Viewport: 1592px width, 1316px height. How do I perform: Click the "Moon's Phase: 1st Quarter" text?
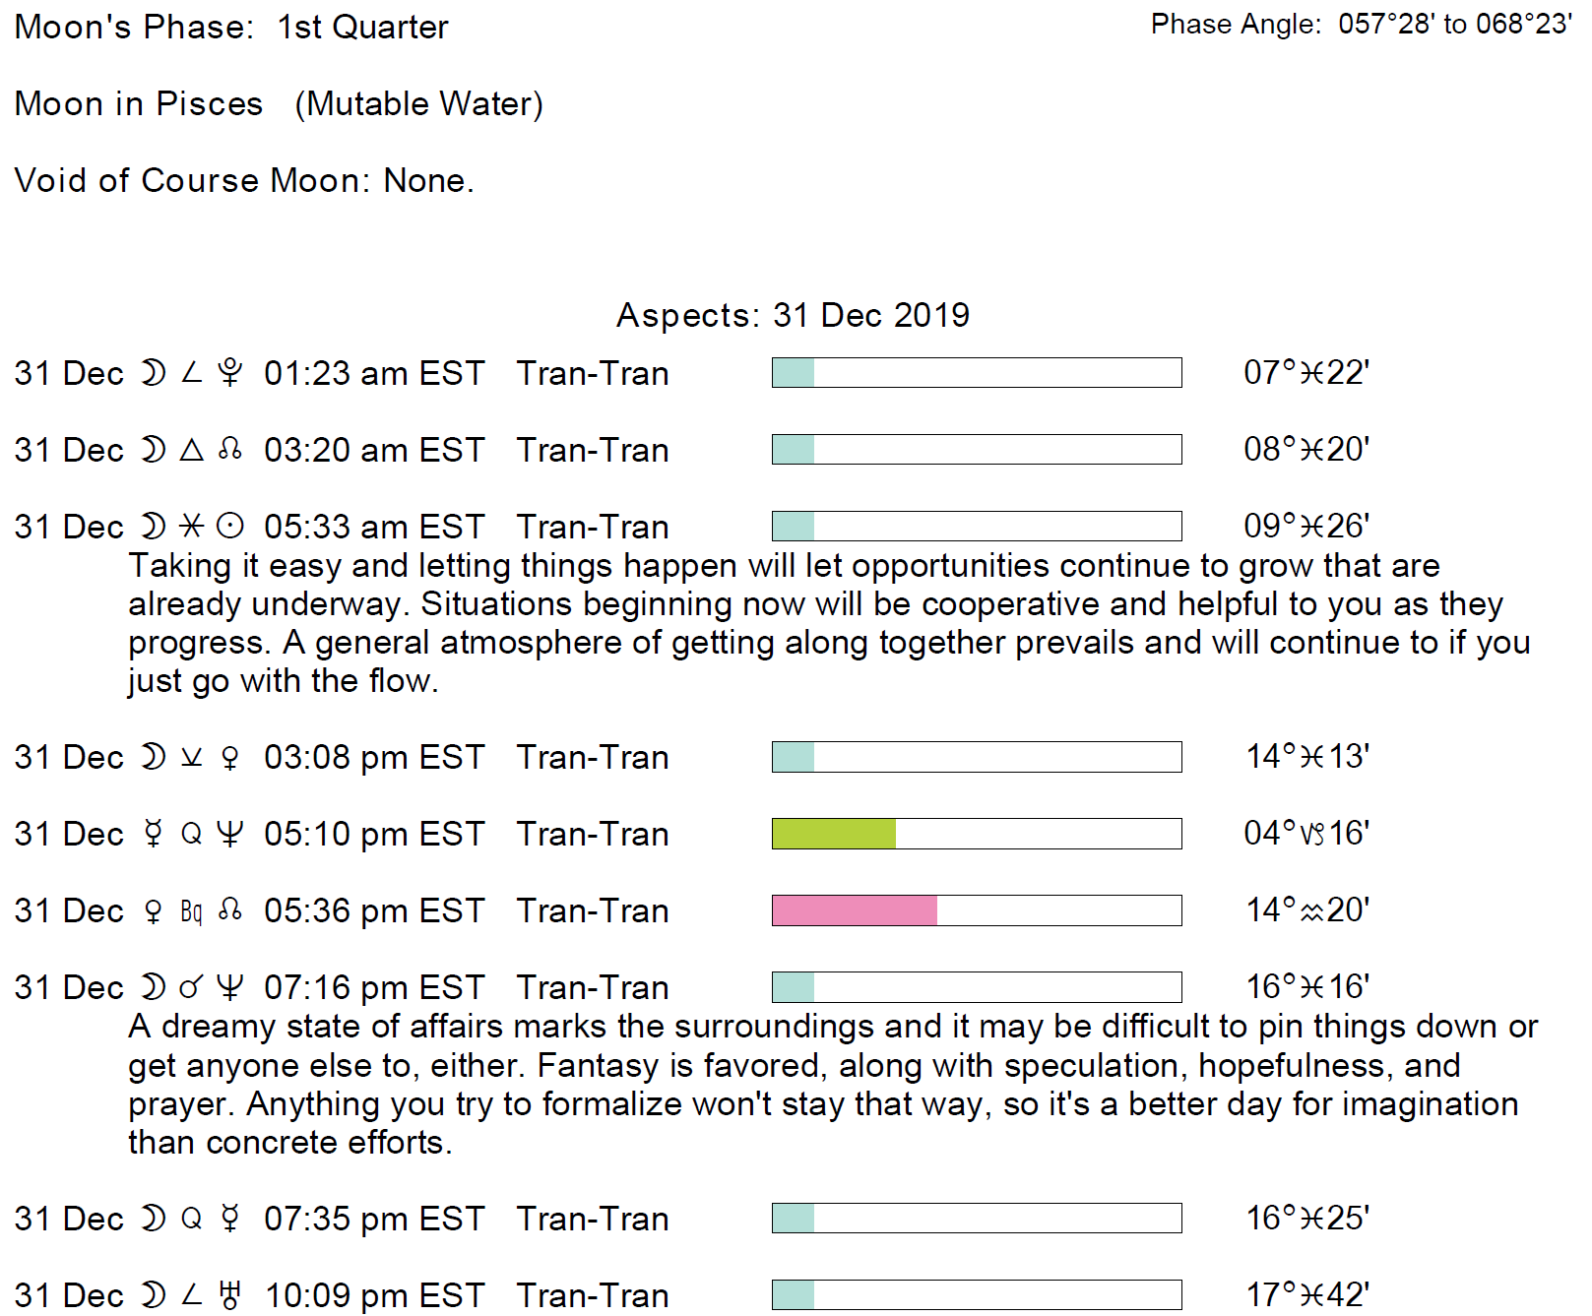pyautogui.click(x=231, y=27)
